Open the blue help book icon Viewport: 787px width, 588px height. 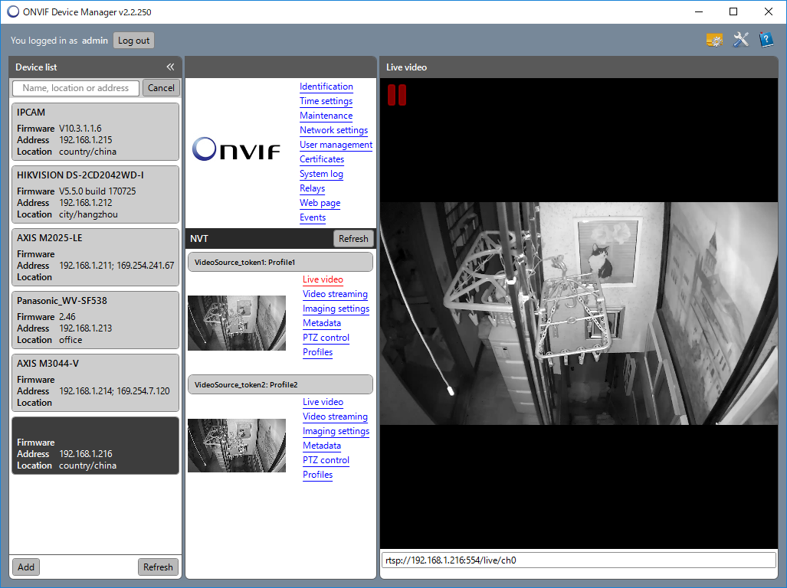click(766, 40)
